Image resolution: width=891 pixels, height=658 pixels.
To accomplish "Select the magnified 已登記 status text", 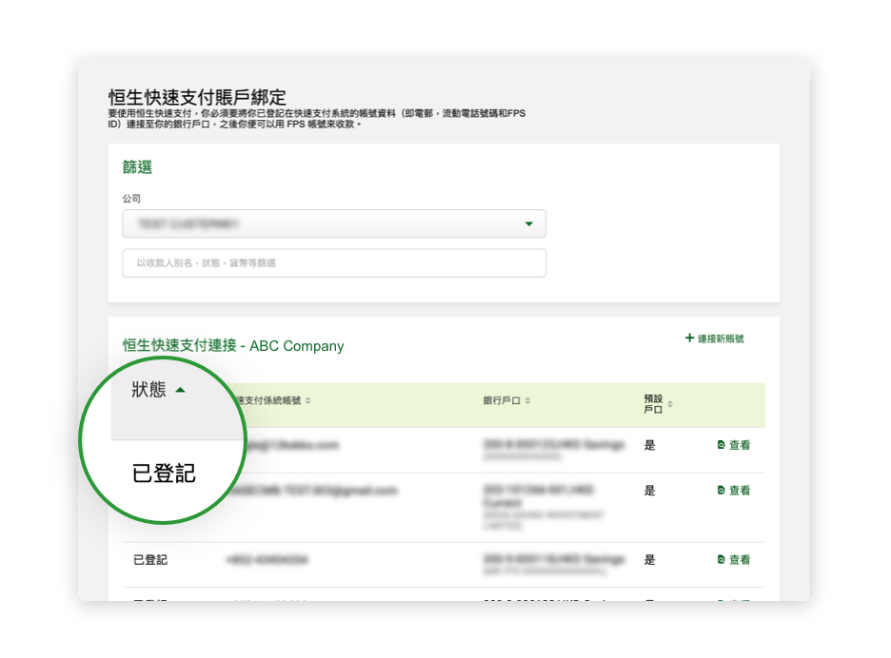I will 164,474.
